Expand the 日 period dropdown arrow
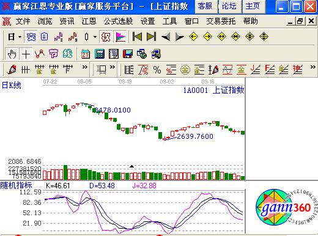318x236 pixels. pos(20,37)
